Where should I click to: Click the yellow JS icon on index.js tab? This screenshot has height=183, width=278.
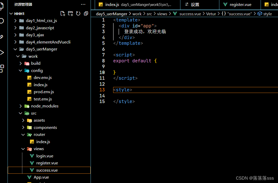pyautogui.click(x=101, y=4)
